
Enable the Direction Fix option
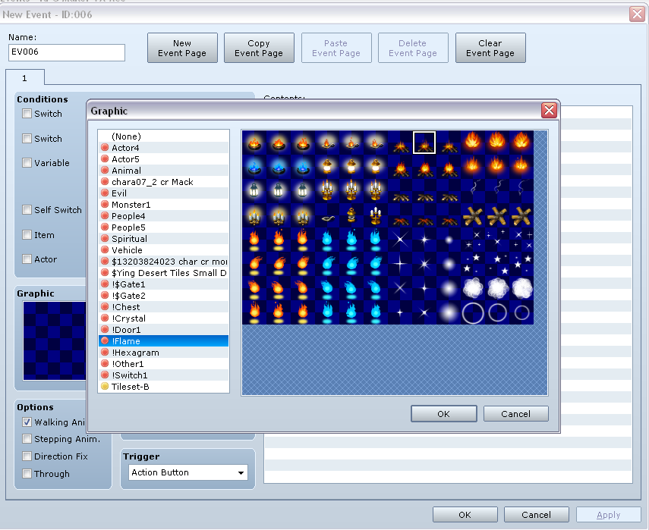click(x=27, y=456)
